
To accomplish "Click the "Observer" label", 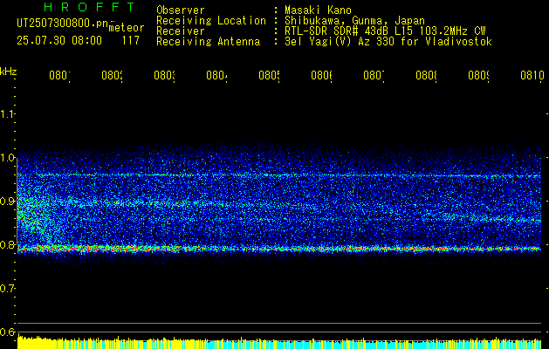I will point(181,10).
